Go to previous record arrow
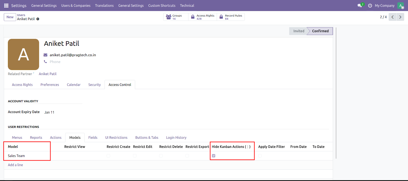This screenshot has height=181, width=408. [392, 17]
